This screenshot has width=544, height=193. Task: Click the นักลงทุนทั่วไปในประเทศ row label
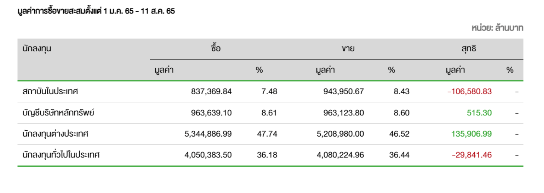(61, 155)
